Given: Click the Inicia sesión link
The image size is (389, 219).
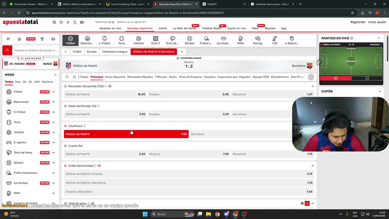Looking at the screenshot, I should pyautogui.click(x=377, y=22).
